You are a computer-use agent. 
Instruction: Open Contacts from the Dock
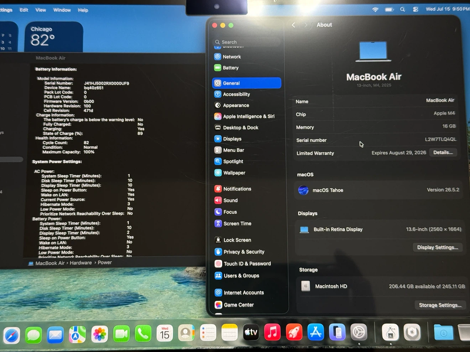point(186,333)
